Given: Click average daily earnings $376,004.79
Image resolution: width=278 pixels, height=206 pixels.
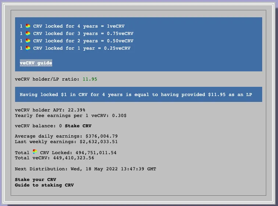Looking at the screenshot, I should pyautogui.click(x=101, y=136).
